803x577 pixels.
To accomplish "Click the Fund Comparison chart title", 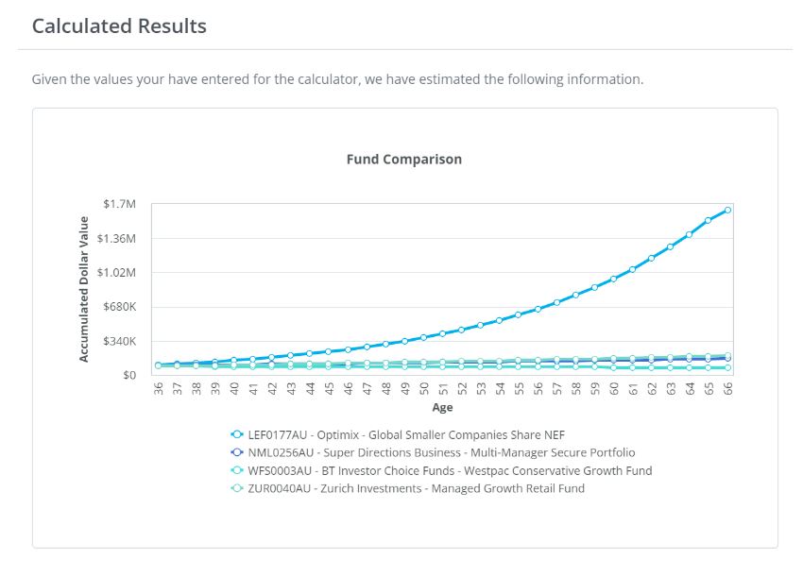I will click(404, 160).
